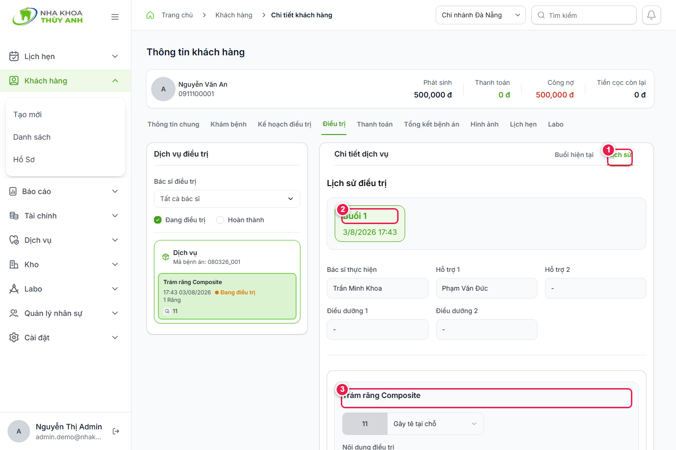Image resolution: width=676 pixels, height=450 pixels.
Task: Open the Kế hoạch điều trị tab
Action: 284,124
